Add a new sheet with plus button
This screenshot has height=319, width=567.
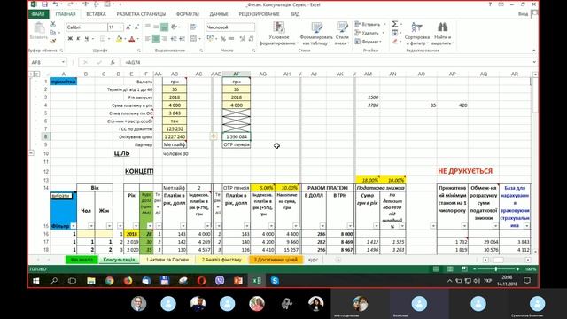pos(338,260)
